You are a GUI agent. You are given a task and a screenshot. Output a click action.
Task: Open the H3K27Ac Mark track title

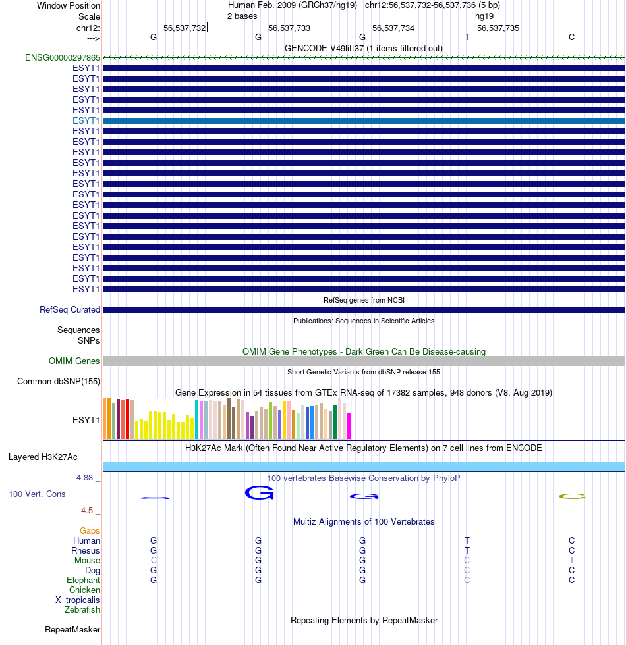pos(364,448)
